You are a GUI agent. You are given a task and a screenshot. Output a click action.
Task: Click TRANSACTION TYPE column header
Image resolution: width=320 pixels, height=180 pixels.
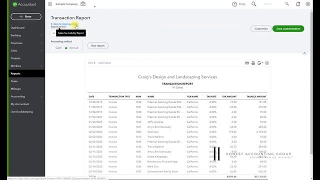pos(119,96)
